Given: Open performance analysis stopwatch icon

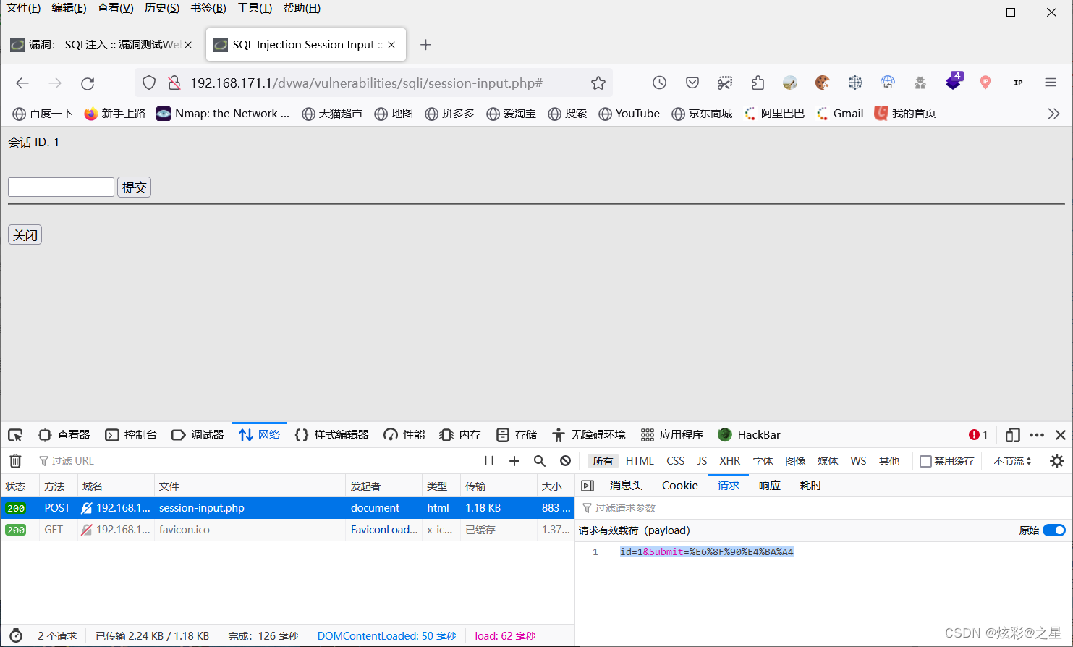Looking at the screenshot, I should (16, 636).
